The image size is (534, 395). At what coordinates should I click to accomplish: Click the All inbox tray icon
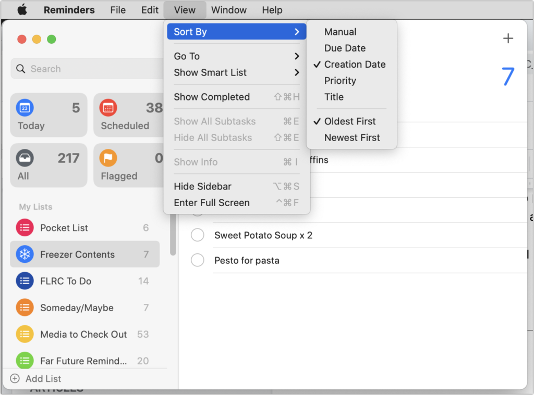[x=25, y=158]
